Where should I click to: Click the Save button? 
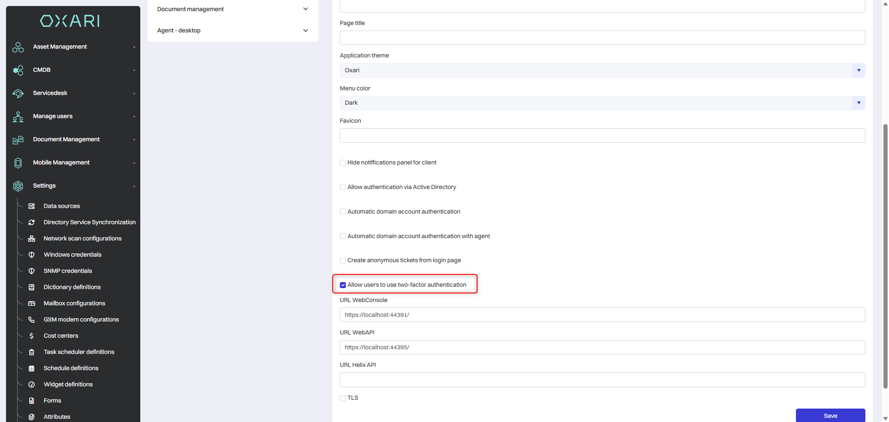pos(830,416)
